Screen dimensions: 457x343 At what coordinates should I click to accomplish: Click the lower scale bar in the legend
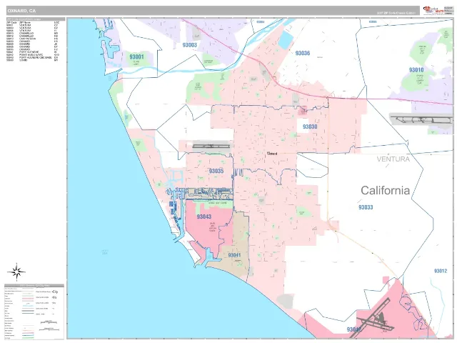pos(49,329)
